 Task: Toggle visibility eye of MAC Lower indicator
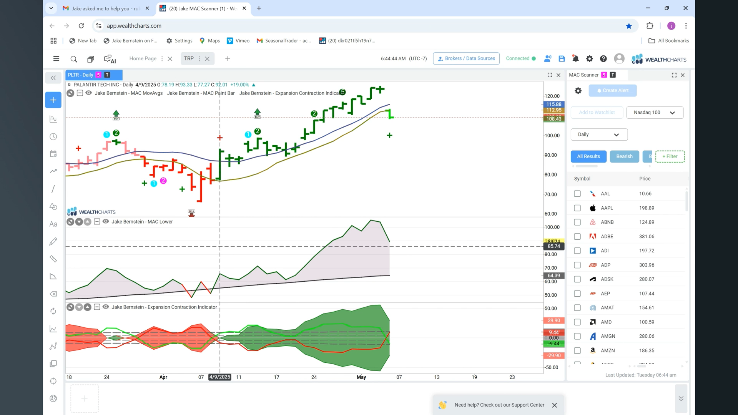pyautogui.click(x=106, y=222)
